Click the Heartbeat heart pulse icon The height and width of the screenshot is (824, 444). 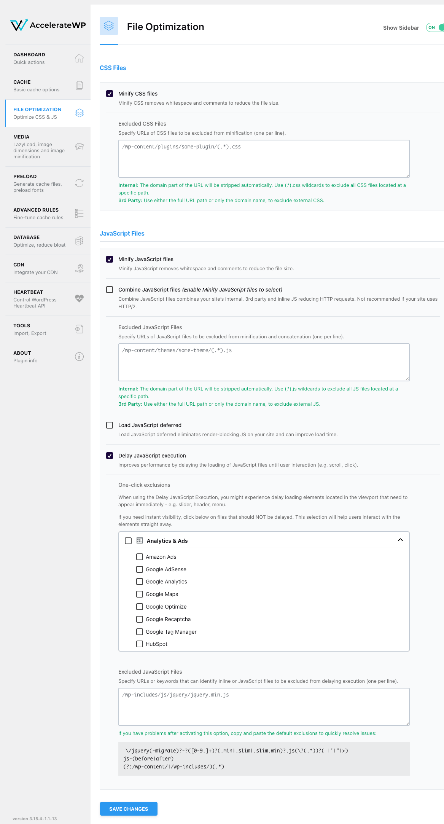(79, 299)
